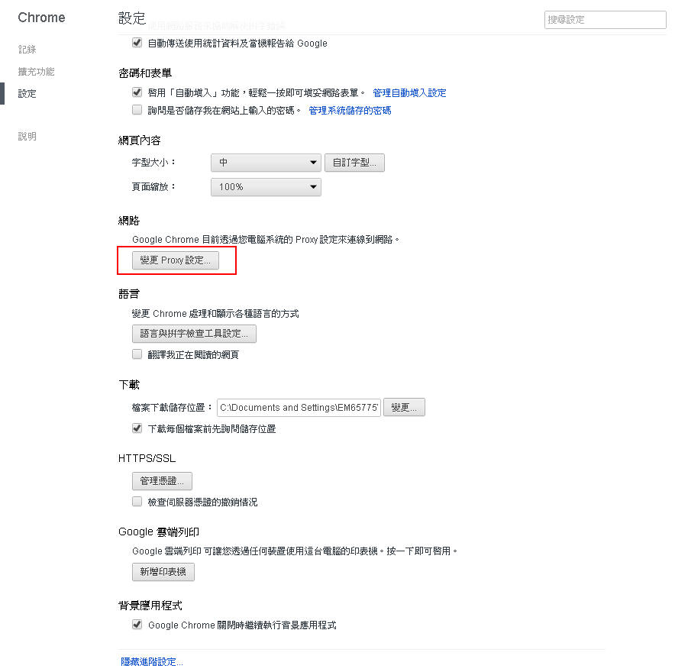The height and width of the screenshot is (672, 675).
Task: Click the 變更 Proxy 設定 button
Action: pyautogui.click(x=176, y=260)
